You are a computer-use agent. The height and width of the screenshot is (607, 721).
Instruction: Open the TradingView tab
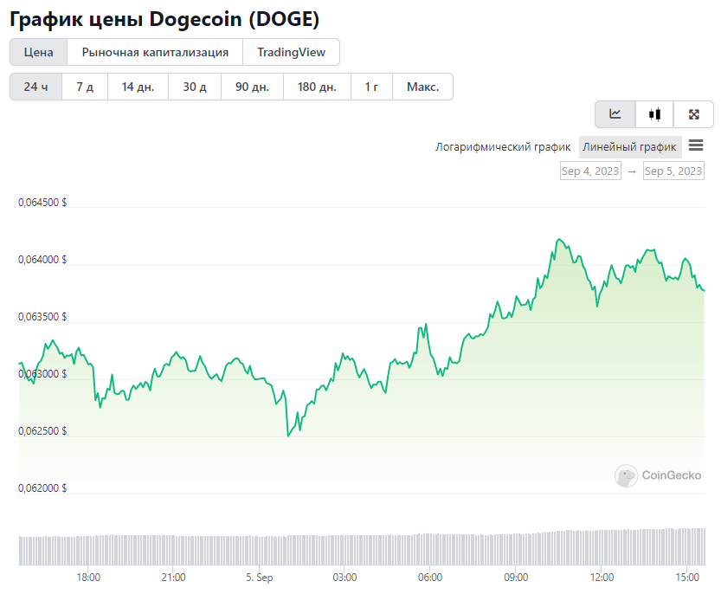pos(291,53)
